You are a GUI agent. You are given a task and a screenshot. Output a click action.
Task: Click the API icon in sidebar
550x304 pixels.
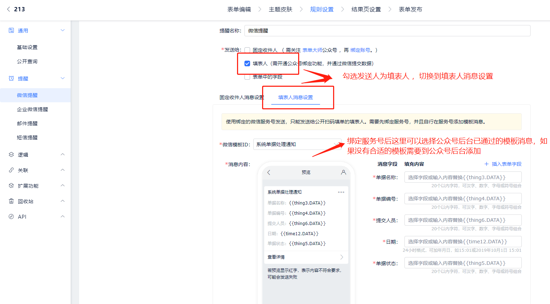(11, 217)
